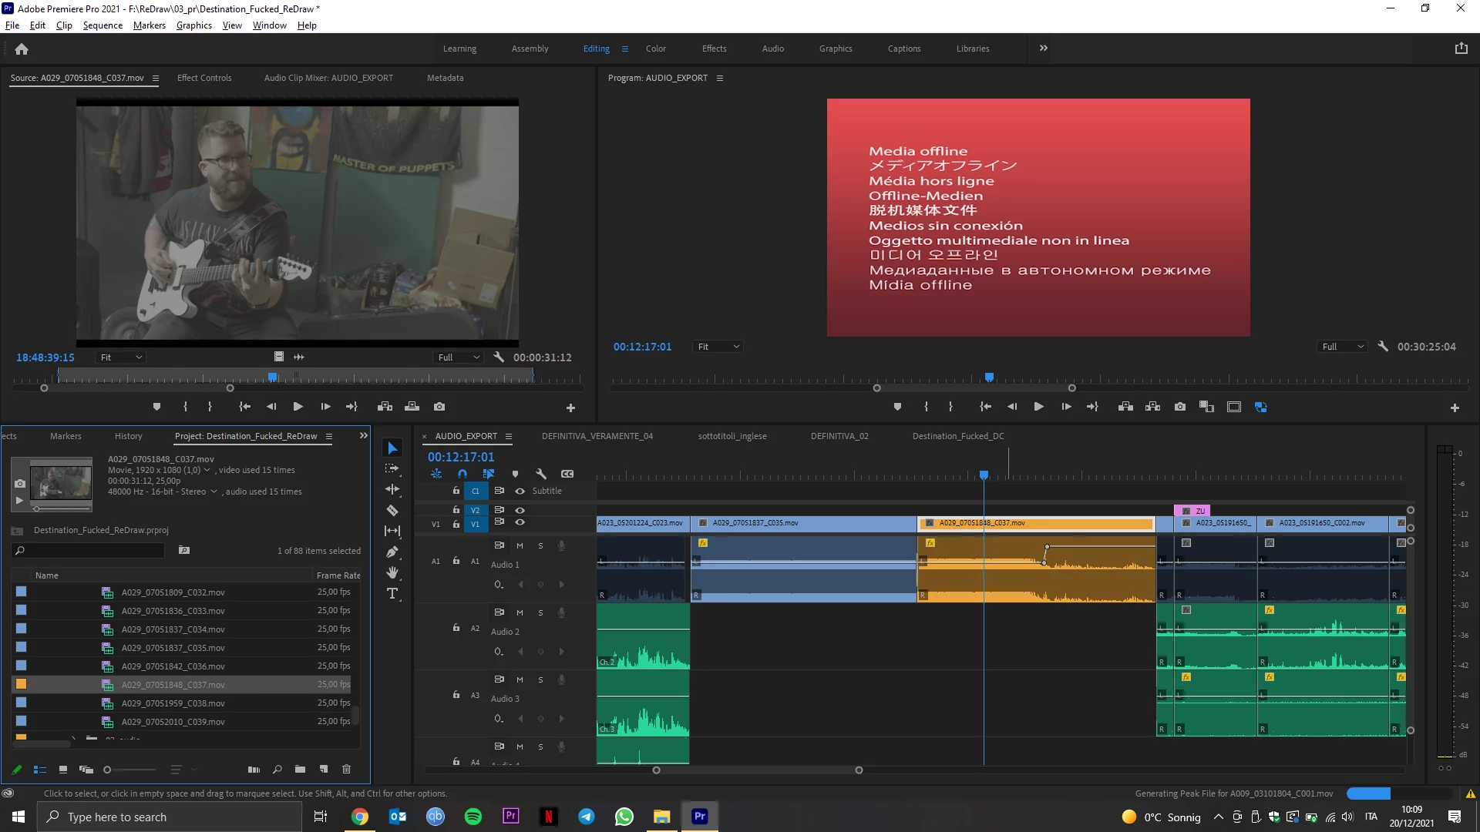Mute the Audio 1 track

520,545
